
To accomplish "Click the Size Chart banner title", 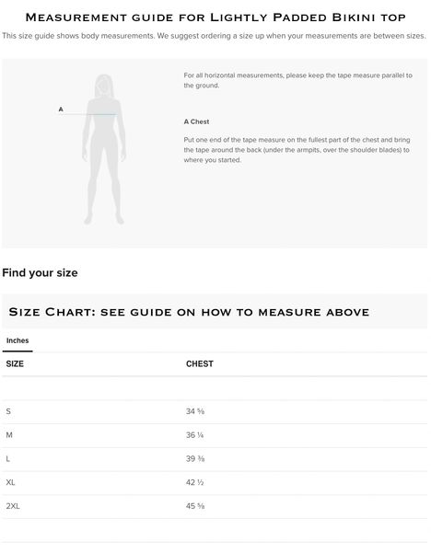I will [189, 312].
